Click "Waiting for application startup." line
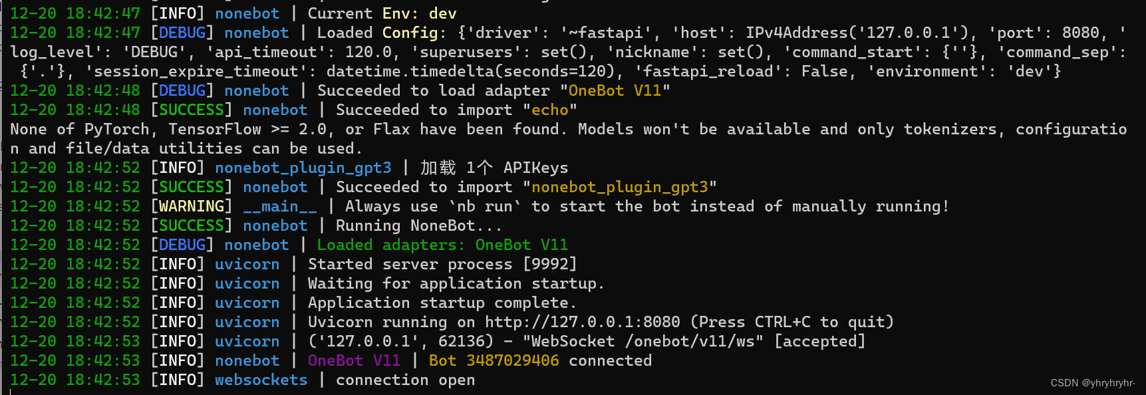Viewport: 1146px width, 395px height. [x=456, y=283]
